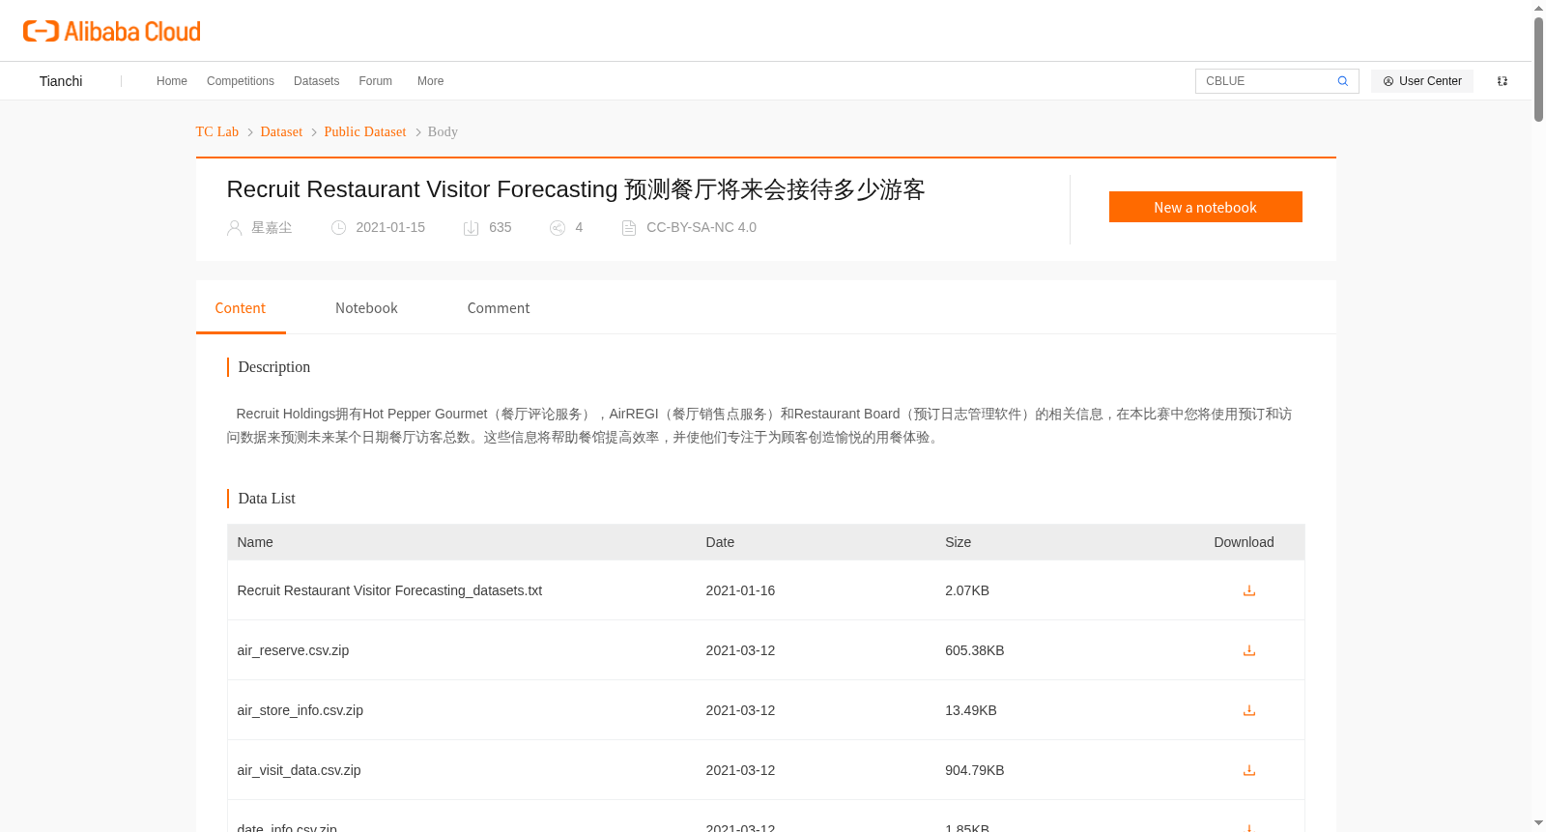Screen dimensions: 1546x832
Task: Click the search magnifier icon
Action: 1342,81
